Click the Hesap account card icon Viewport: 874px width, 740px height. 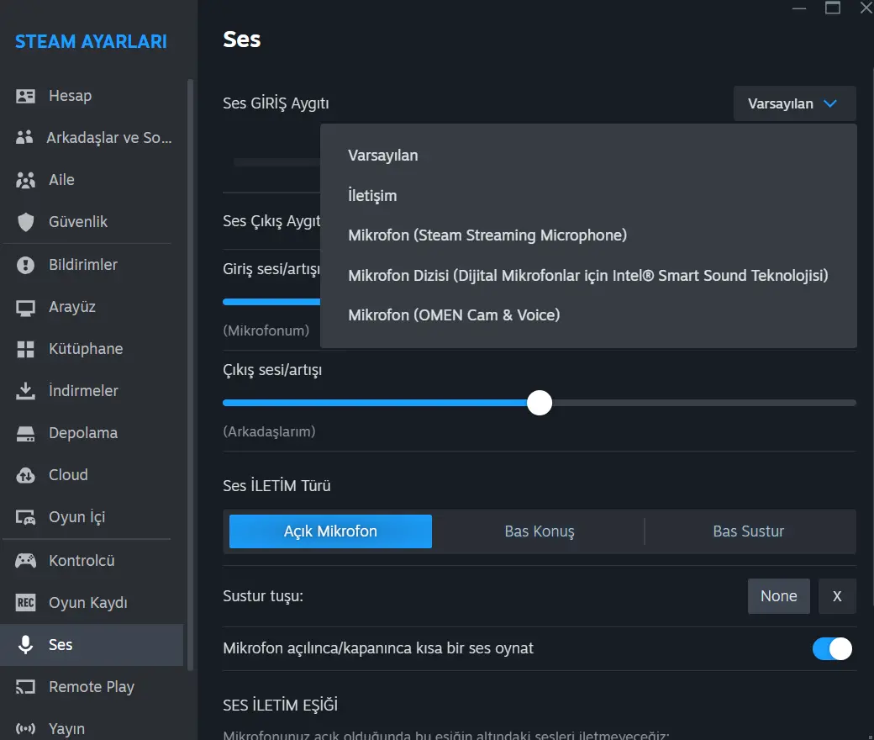coord(25,96)
